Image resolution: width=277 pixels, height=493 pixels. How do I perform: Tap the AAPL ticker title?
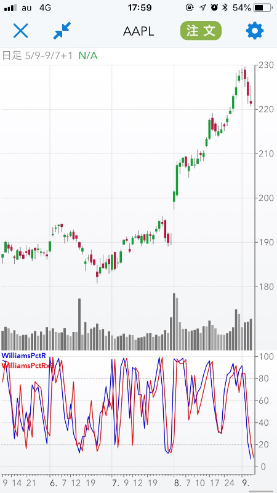[x=138, y=31]
